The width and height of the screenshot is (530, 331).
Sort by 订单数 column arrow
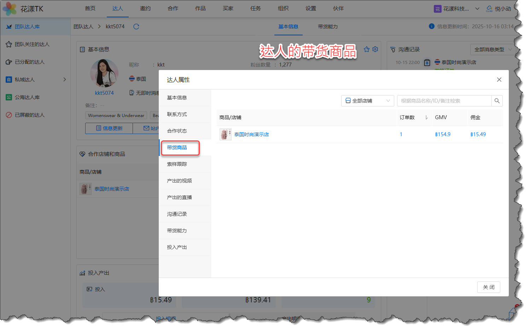pos(426,117)
